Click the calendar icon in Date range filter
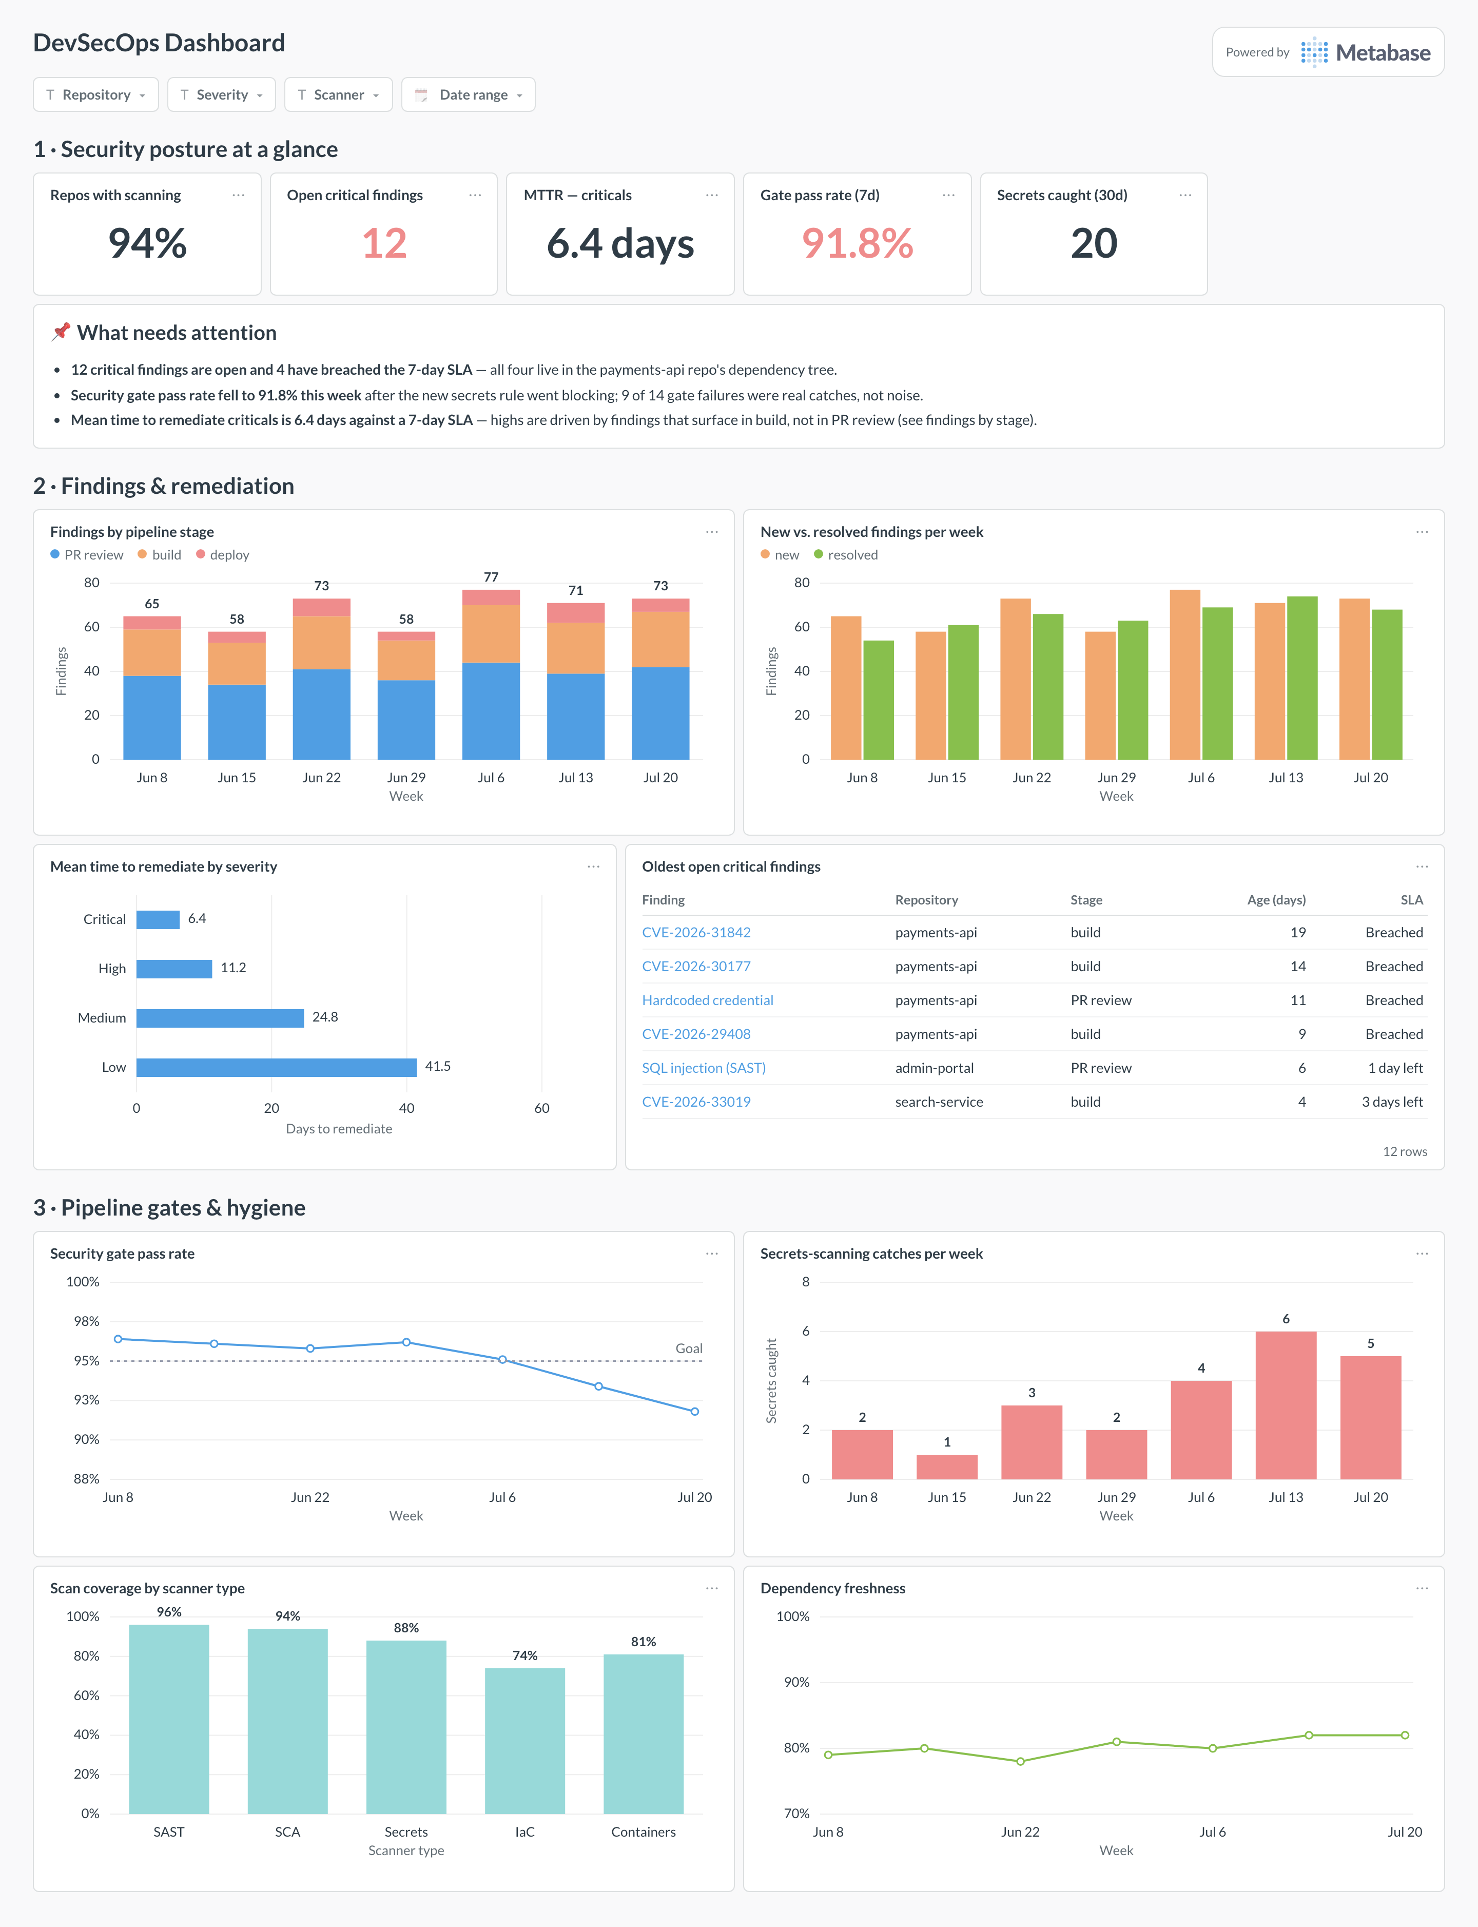Viewport: 1478px width, 1927px height. click(x=421, y=95)
